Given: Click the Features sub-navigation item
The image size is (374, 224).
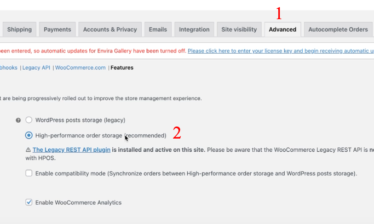Looking at the screenshot, I should pos(122,68).
